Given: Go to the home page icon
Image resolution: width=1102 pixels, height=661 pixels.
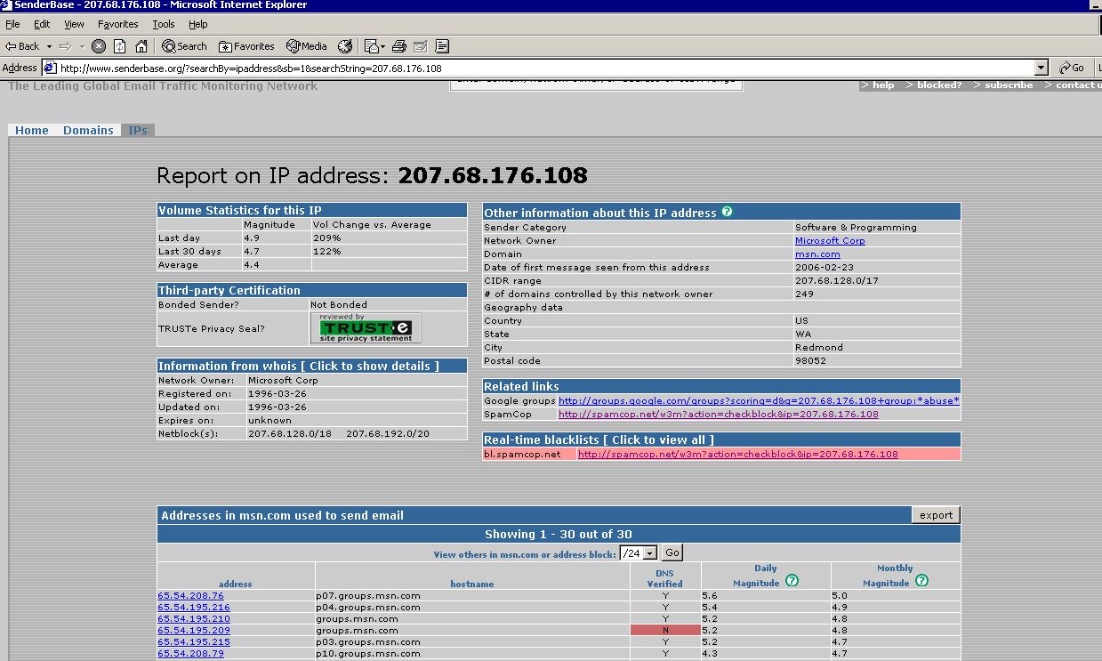Looking at the screenshot, I should tap(141, 46).
